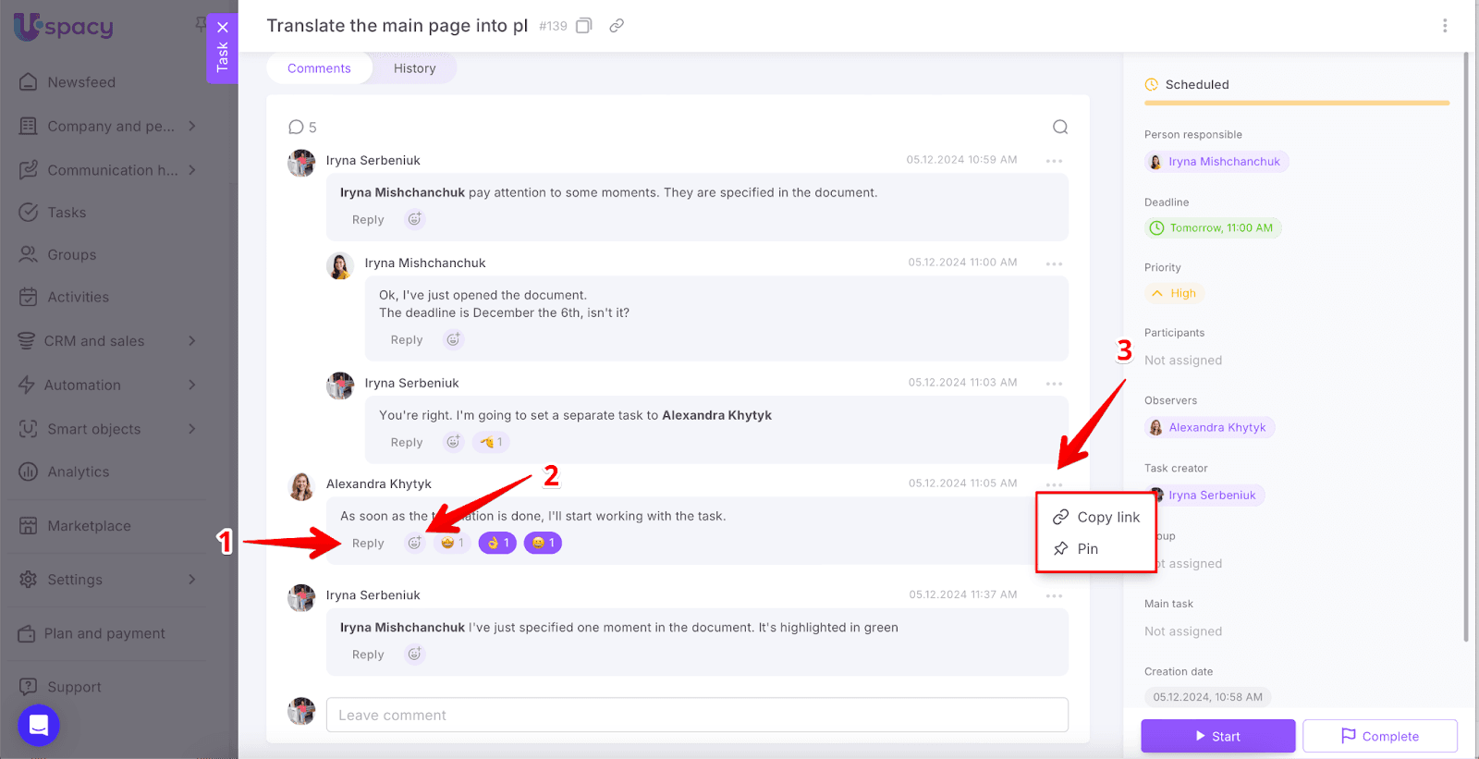Open Activities in the sidebar
Image resolution: width=1479 pixels, height=759 pixels.
click(79, 298)
